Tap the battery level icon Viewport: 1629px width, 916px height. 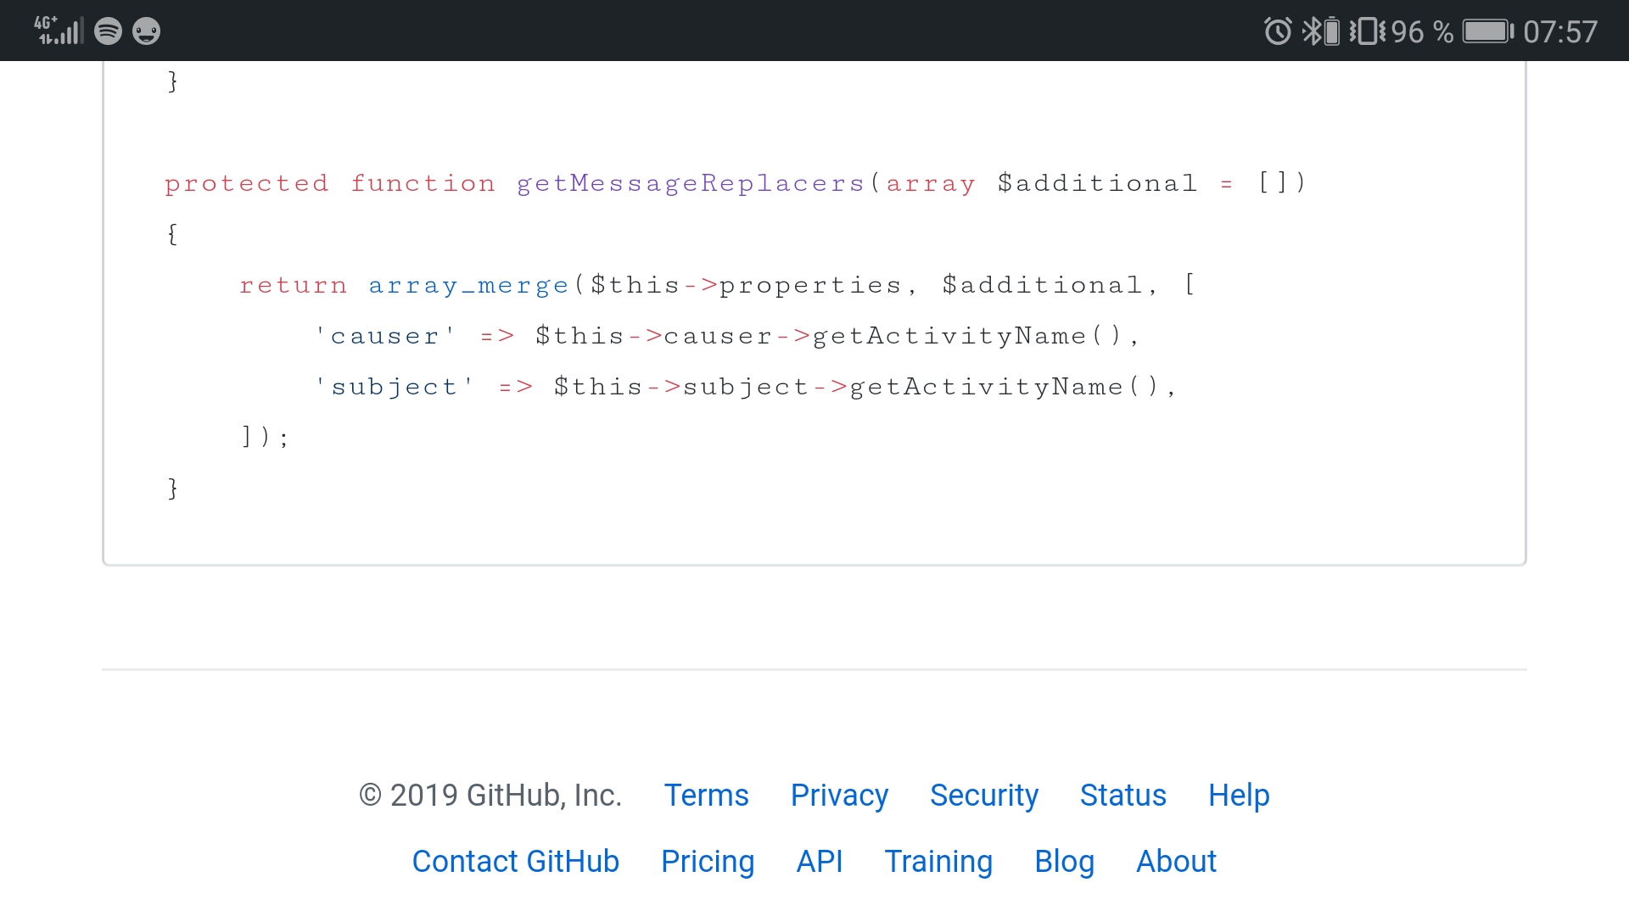click(1488, 31)
